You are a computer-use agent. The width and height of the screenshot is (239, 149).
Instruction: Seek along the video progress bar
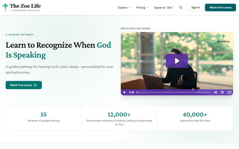pyautogui.click(x=173, y=92)
